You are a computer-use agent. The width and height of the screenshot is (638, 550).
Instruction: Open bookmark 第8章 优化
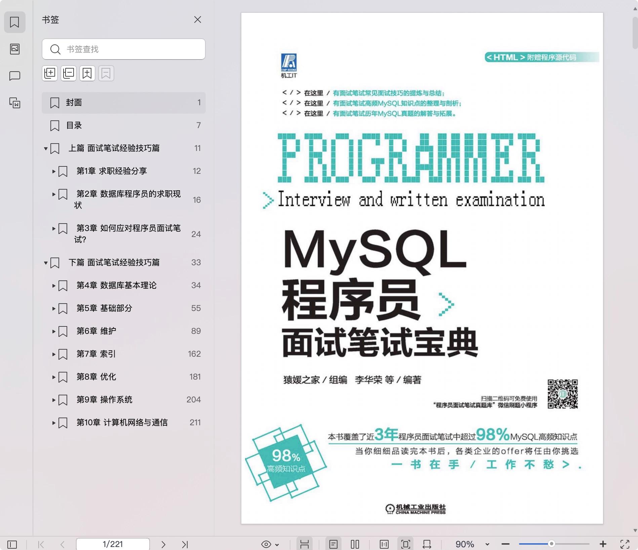[x=96, y=377]
